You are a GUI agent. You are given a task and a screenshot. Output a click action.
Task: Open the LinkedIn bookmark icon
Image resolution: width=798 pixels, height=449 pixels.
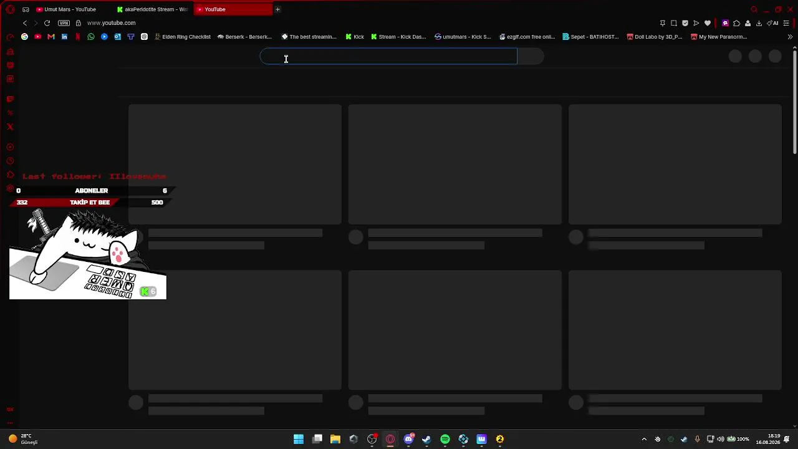[x=64, y=37]
